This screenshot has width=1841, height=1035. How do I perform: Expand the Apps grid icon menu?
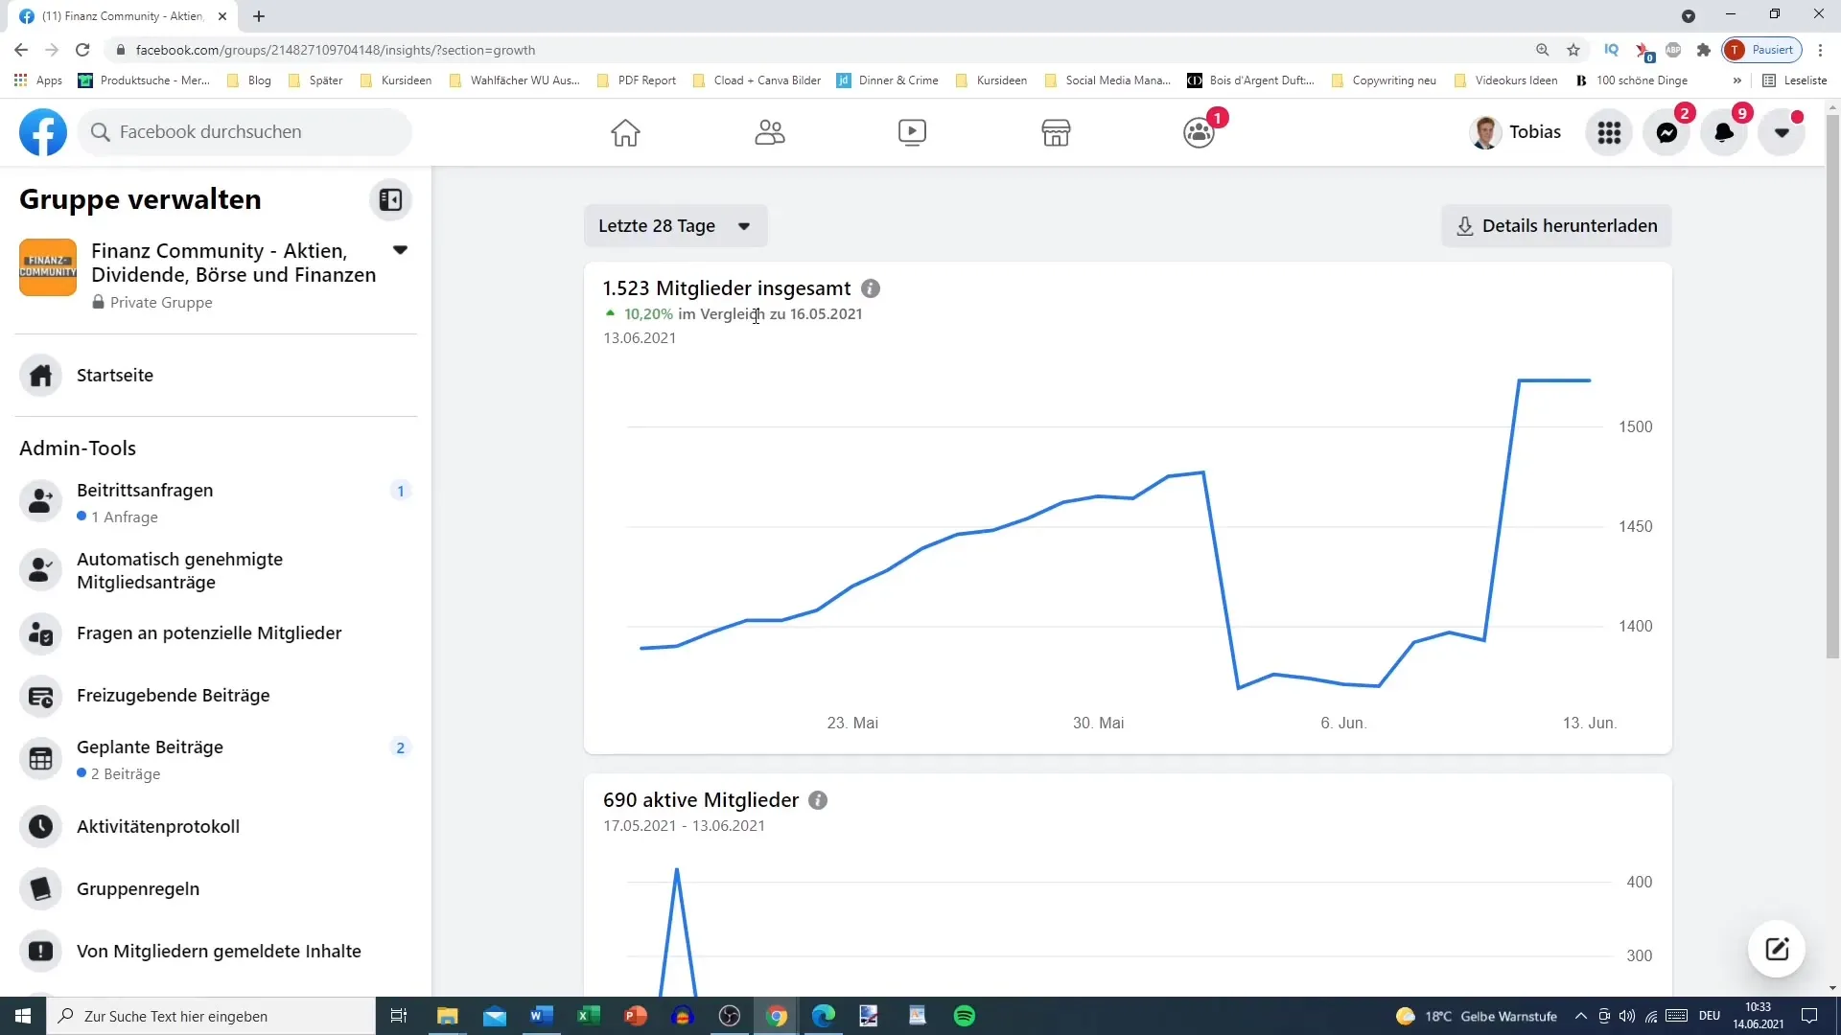click(x=1610, y=131)
